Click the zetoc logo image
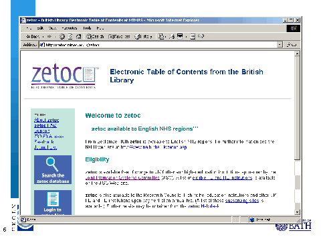The width and height of the screenshot is (321, 241). click(64, 76)
